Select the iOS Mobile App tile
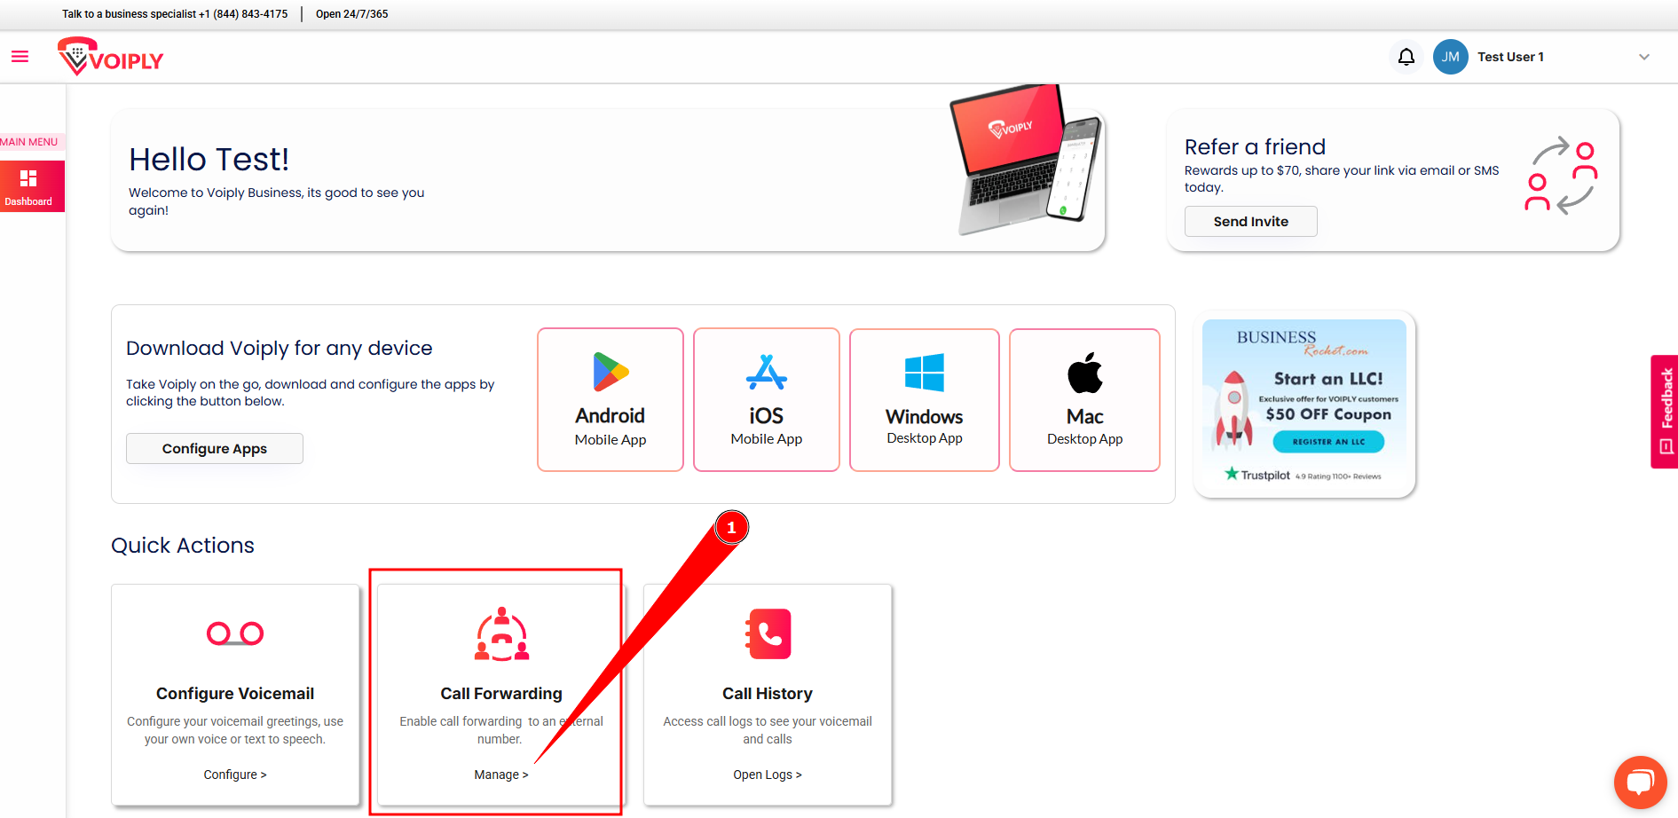1678x818 pixels. pos(767,399)
